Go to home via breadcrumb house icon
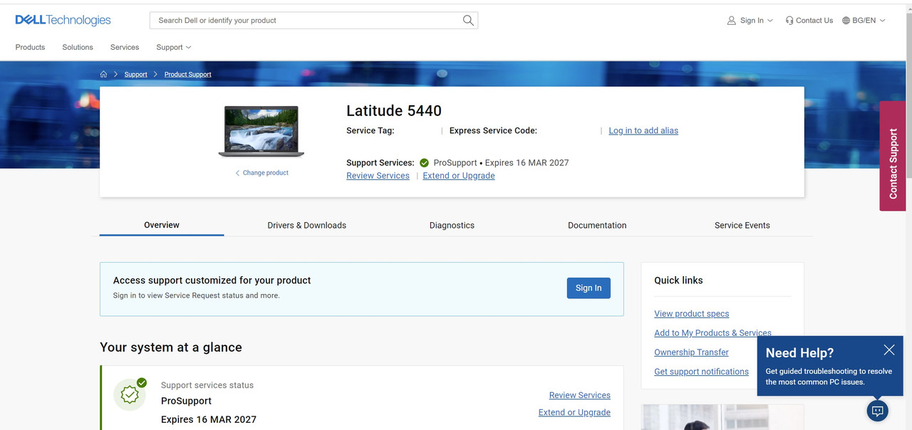 (x=103, y=74)
